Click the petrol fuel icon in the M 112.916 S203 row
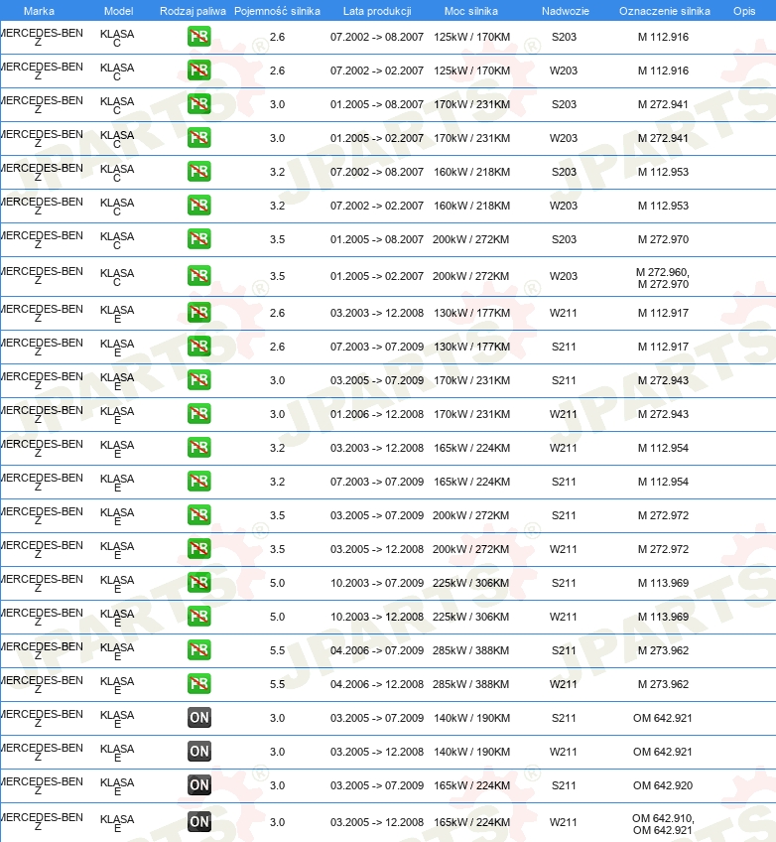This screenshot has height=842, width=776. click(x=199, y=37)
